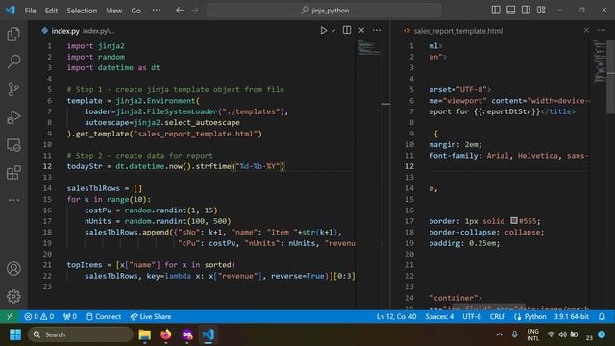Click the VS Code logo icon
Viewport: 615px width, 346px height.
[11, 11]
